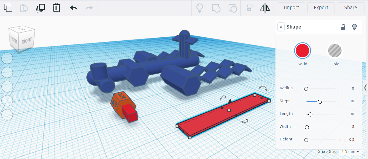The image size is (368, 159).
Task: Click the Width value 5
Action: [353, 127]
